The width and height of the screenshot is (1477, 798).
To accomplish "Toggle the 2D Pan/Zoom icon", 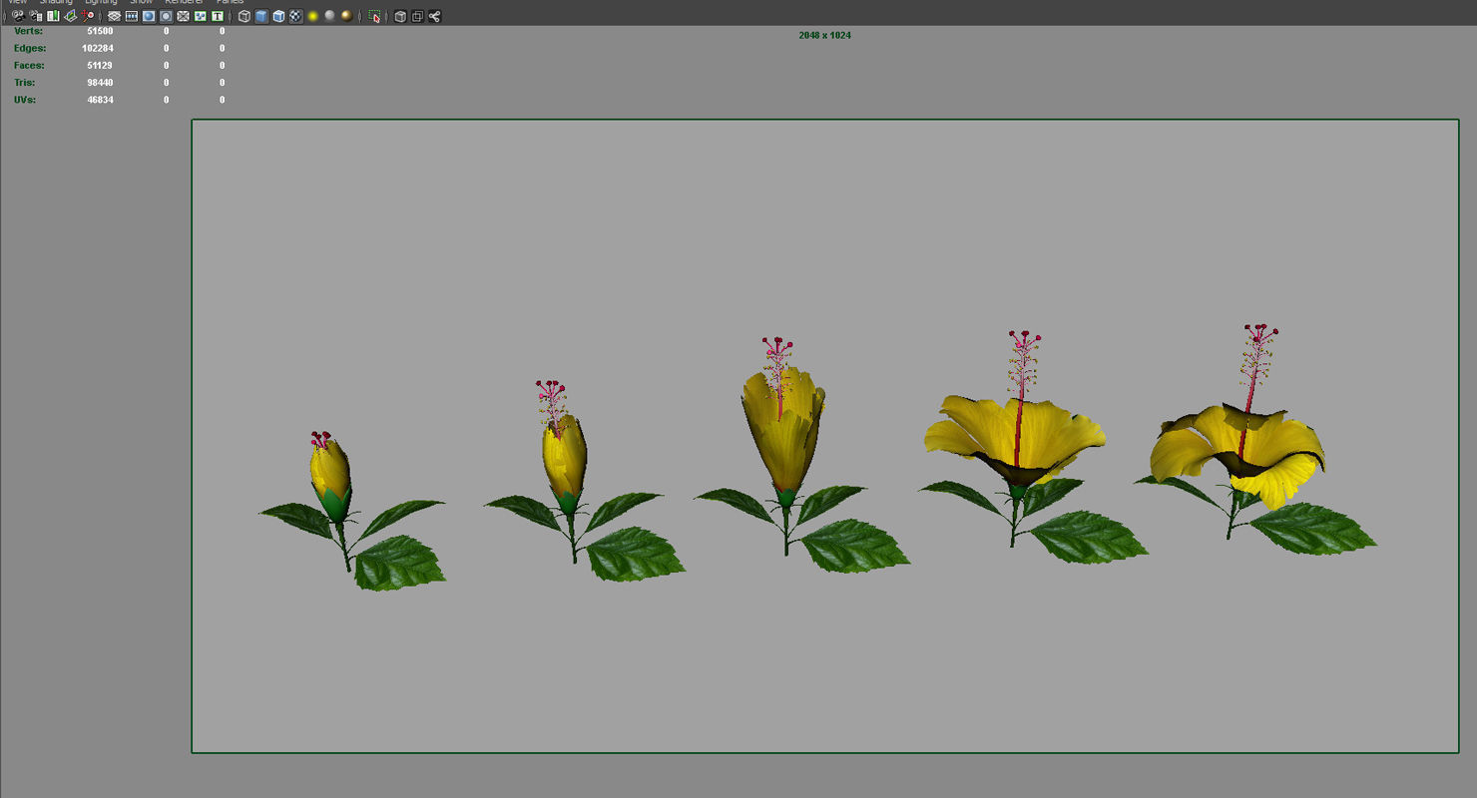I will (x=88, y=16).
